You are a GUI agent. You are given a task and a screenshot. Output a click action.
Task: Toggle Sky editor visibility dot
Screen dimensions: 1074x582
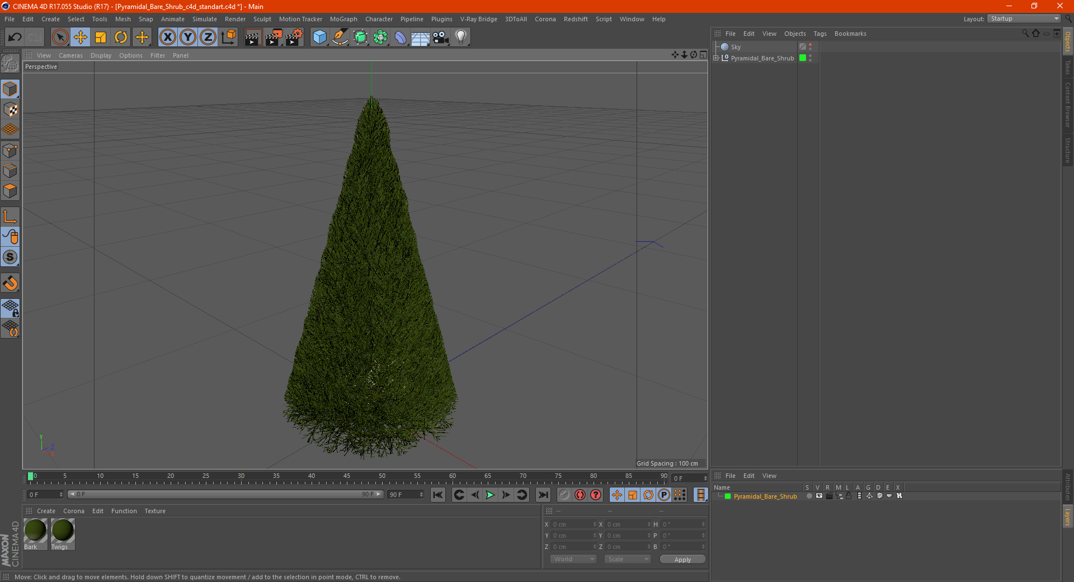pyautogui.click(x=810, y=45)
